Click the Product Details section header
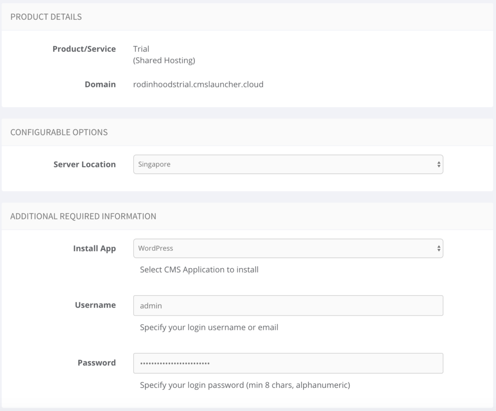Screen dimensions: 496x411 tap(46, 17)
